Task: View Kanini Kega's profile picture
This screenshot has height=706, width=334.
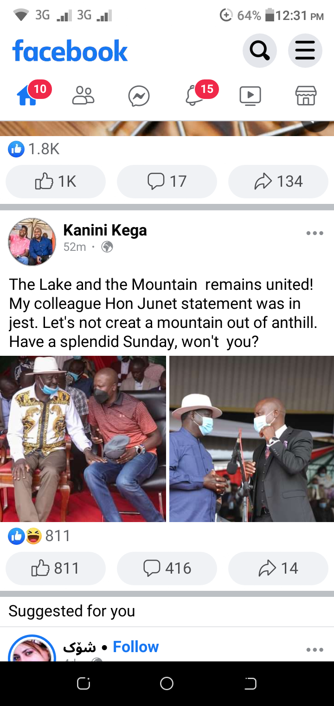Action: click(32, 242)
